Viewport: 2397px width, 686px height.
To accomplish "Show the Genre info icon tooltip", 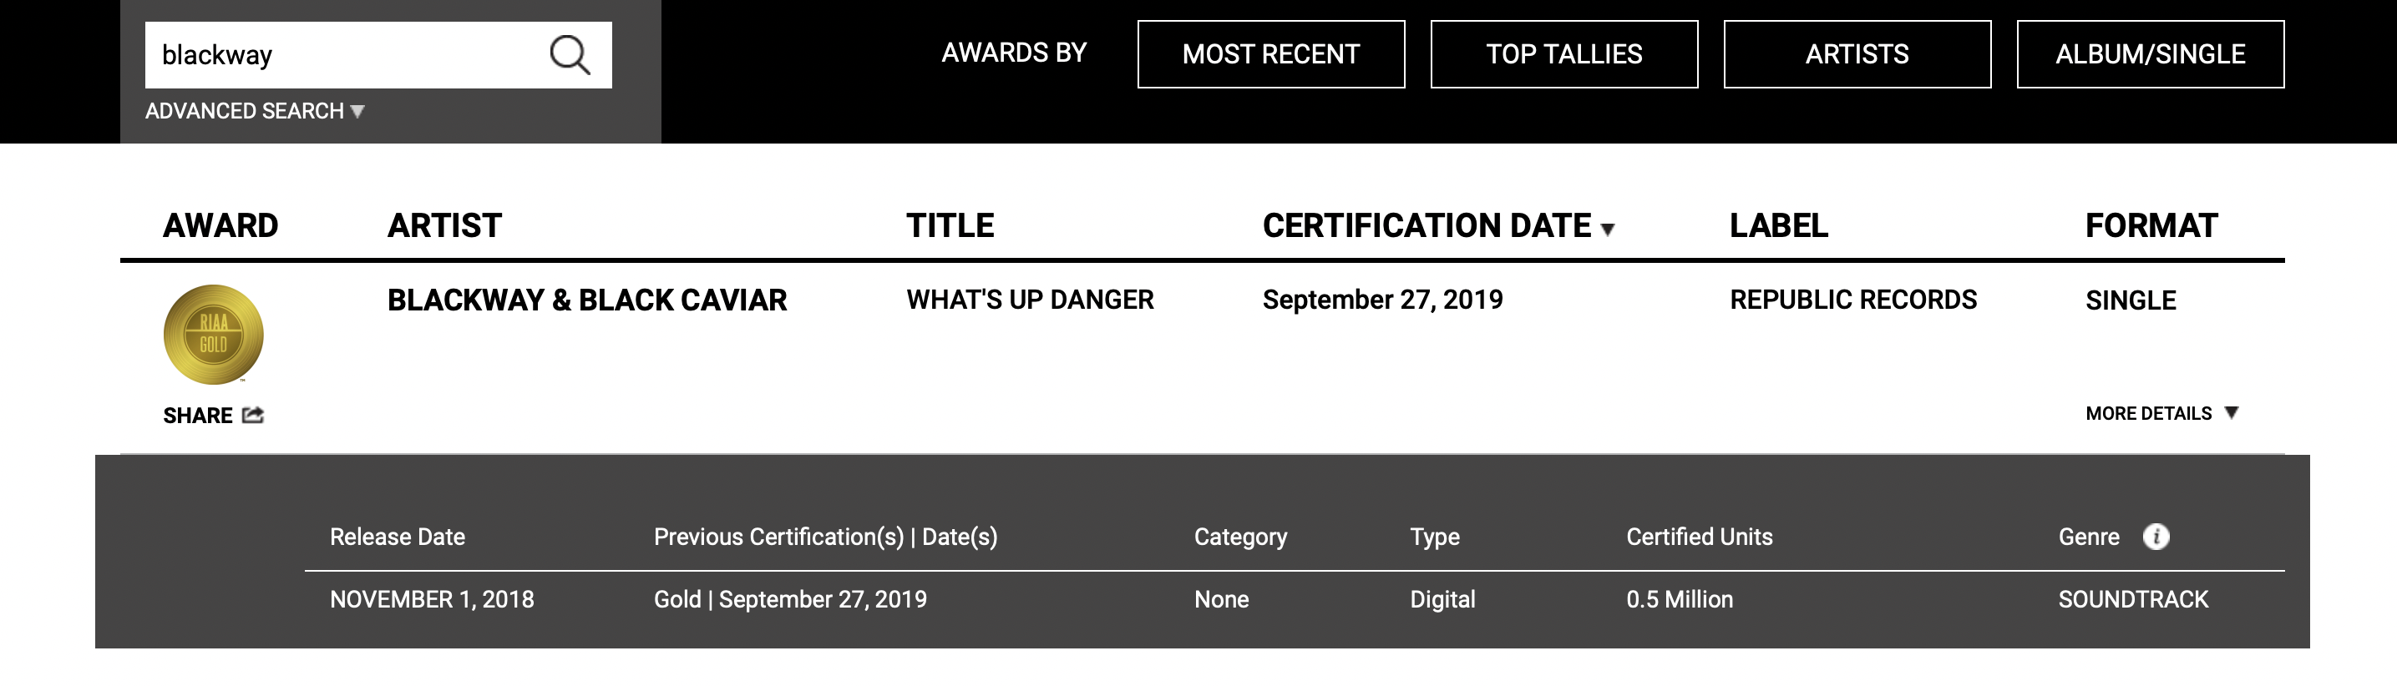I will coord(2156,537).
